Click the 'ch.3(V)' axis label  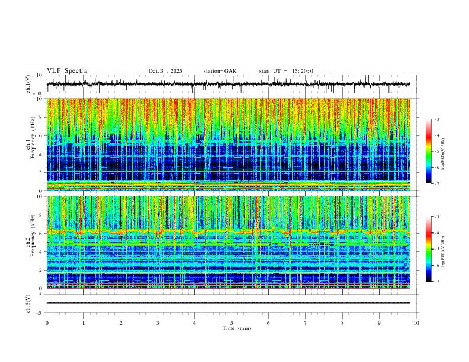(28, 303)
